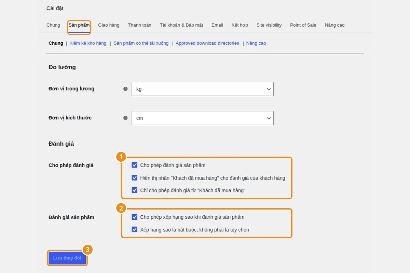Open Approved download directories link

[x=207, y=43]
